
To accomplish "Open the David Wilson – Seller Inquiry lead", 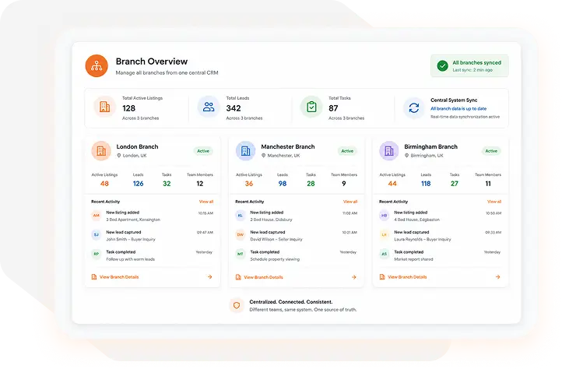I will click(276, 239).
